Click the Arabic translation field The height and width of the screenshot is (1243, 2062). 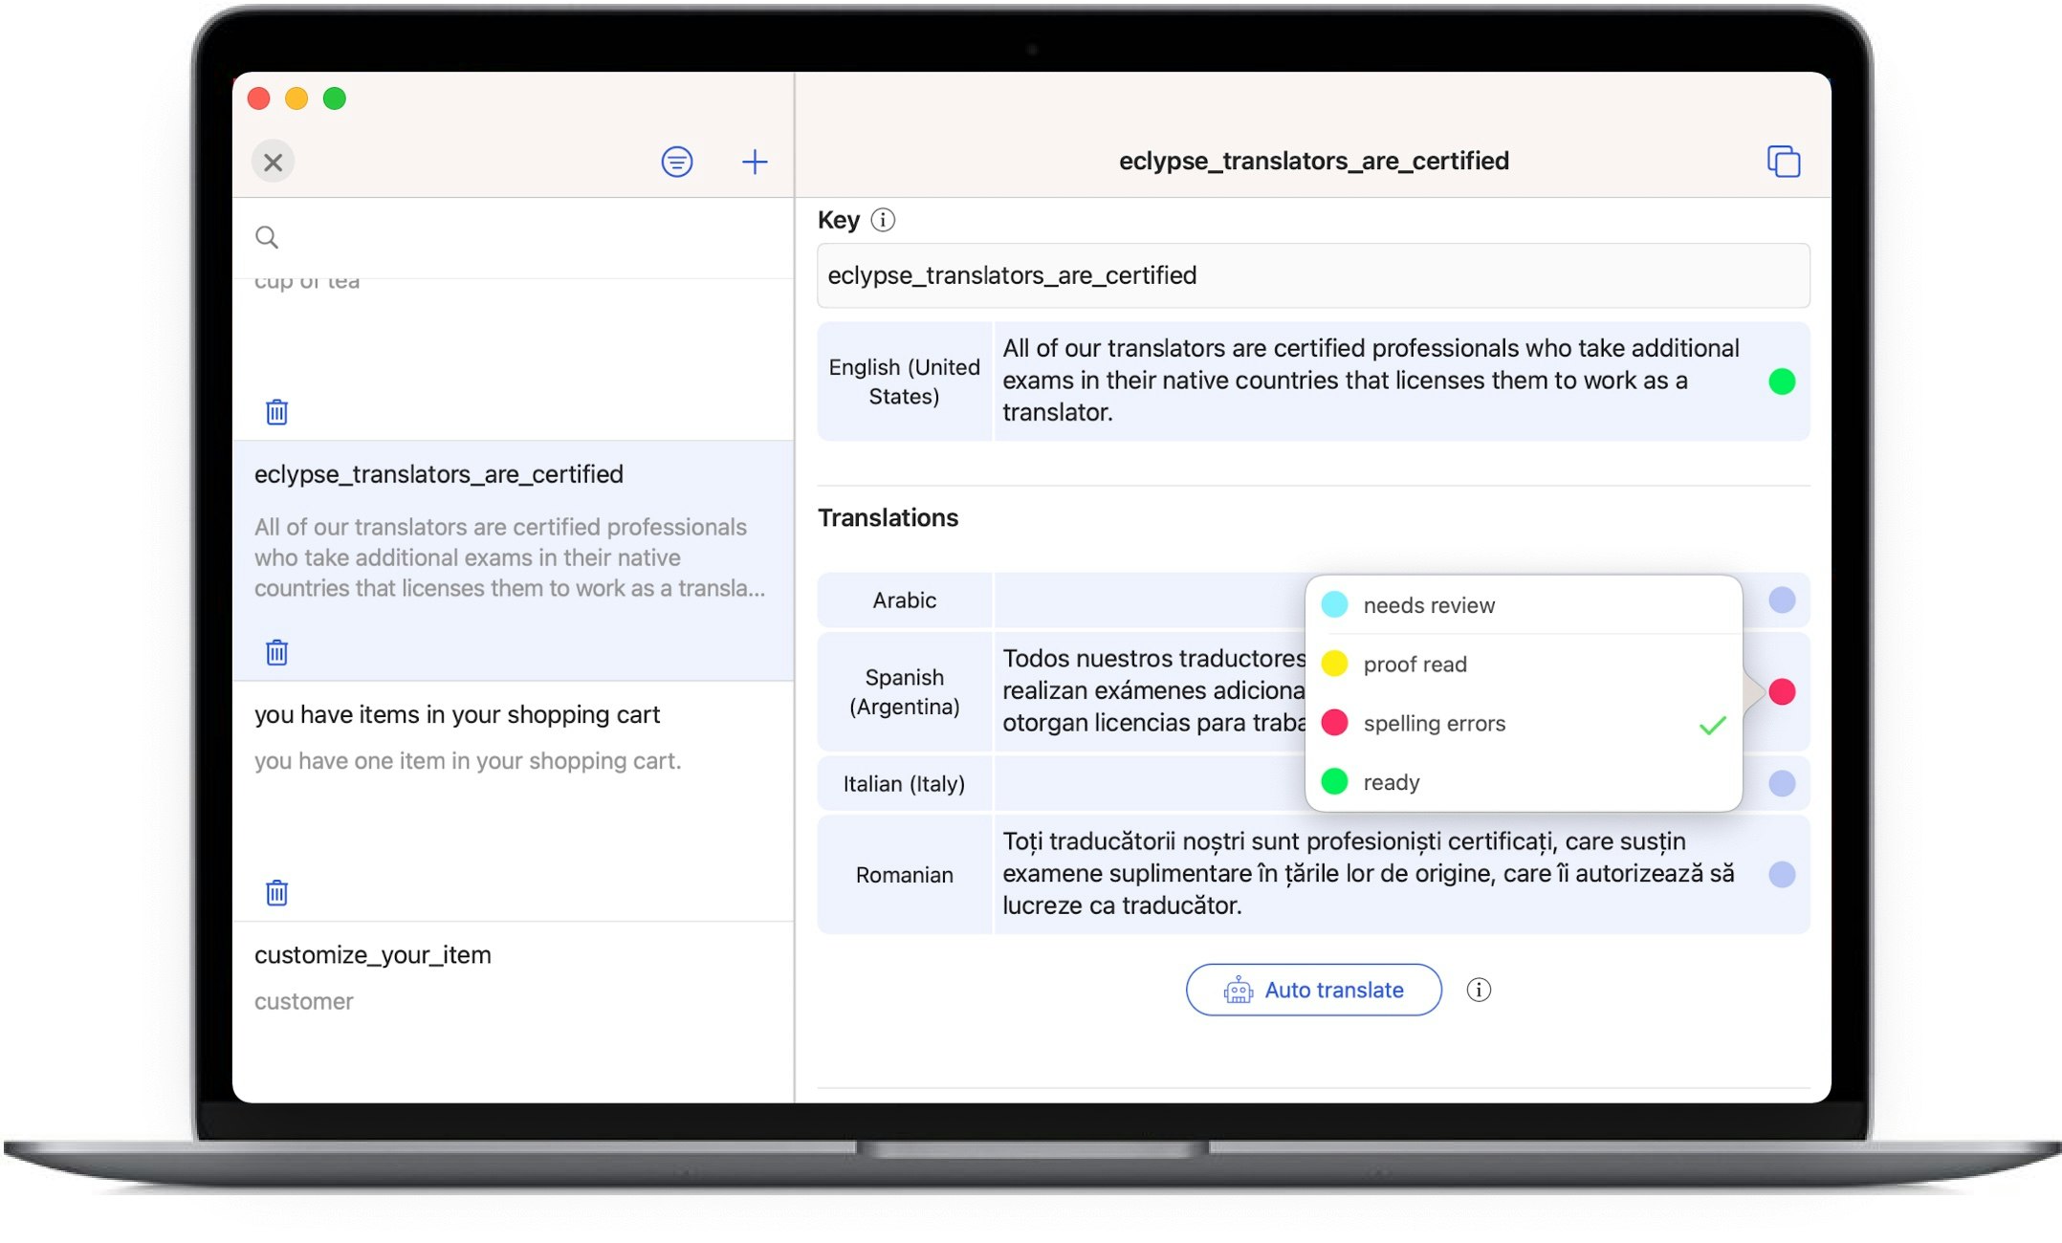tap(1150, 600)
